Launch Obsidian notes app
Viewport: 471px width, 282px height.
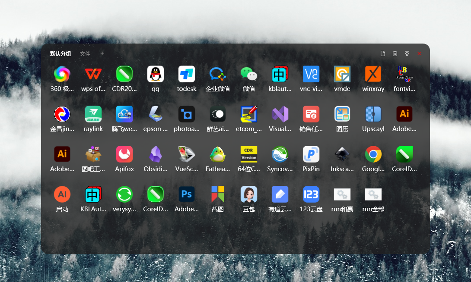point(156,154)
